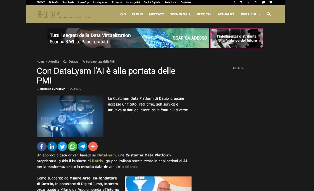Viewport: 314px width, 191px height.
Task: Open more sharing options plus button
Action: [93, 146]
